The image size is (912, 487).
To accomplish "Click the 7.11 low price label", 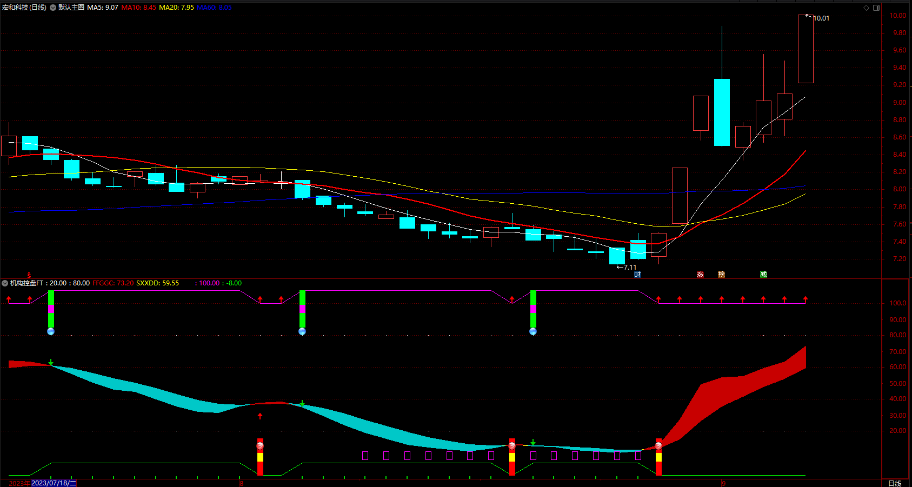I will (x=630, y=268).
